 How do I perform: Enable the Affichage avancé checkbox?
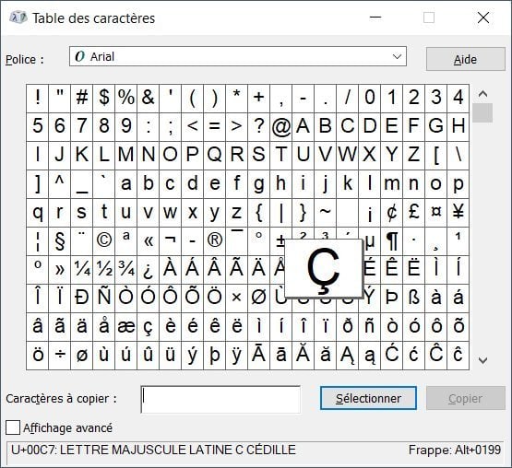(x=13, y=427)
